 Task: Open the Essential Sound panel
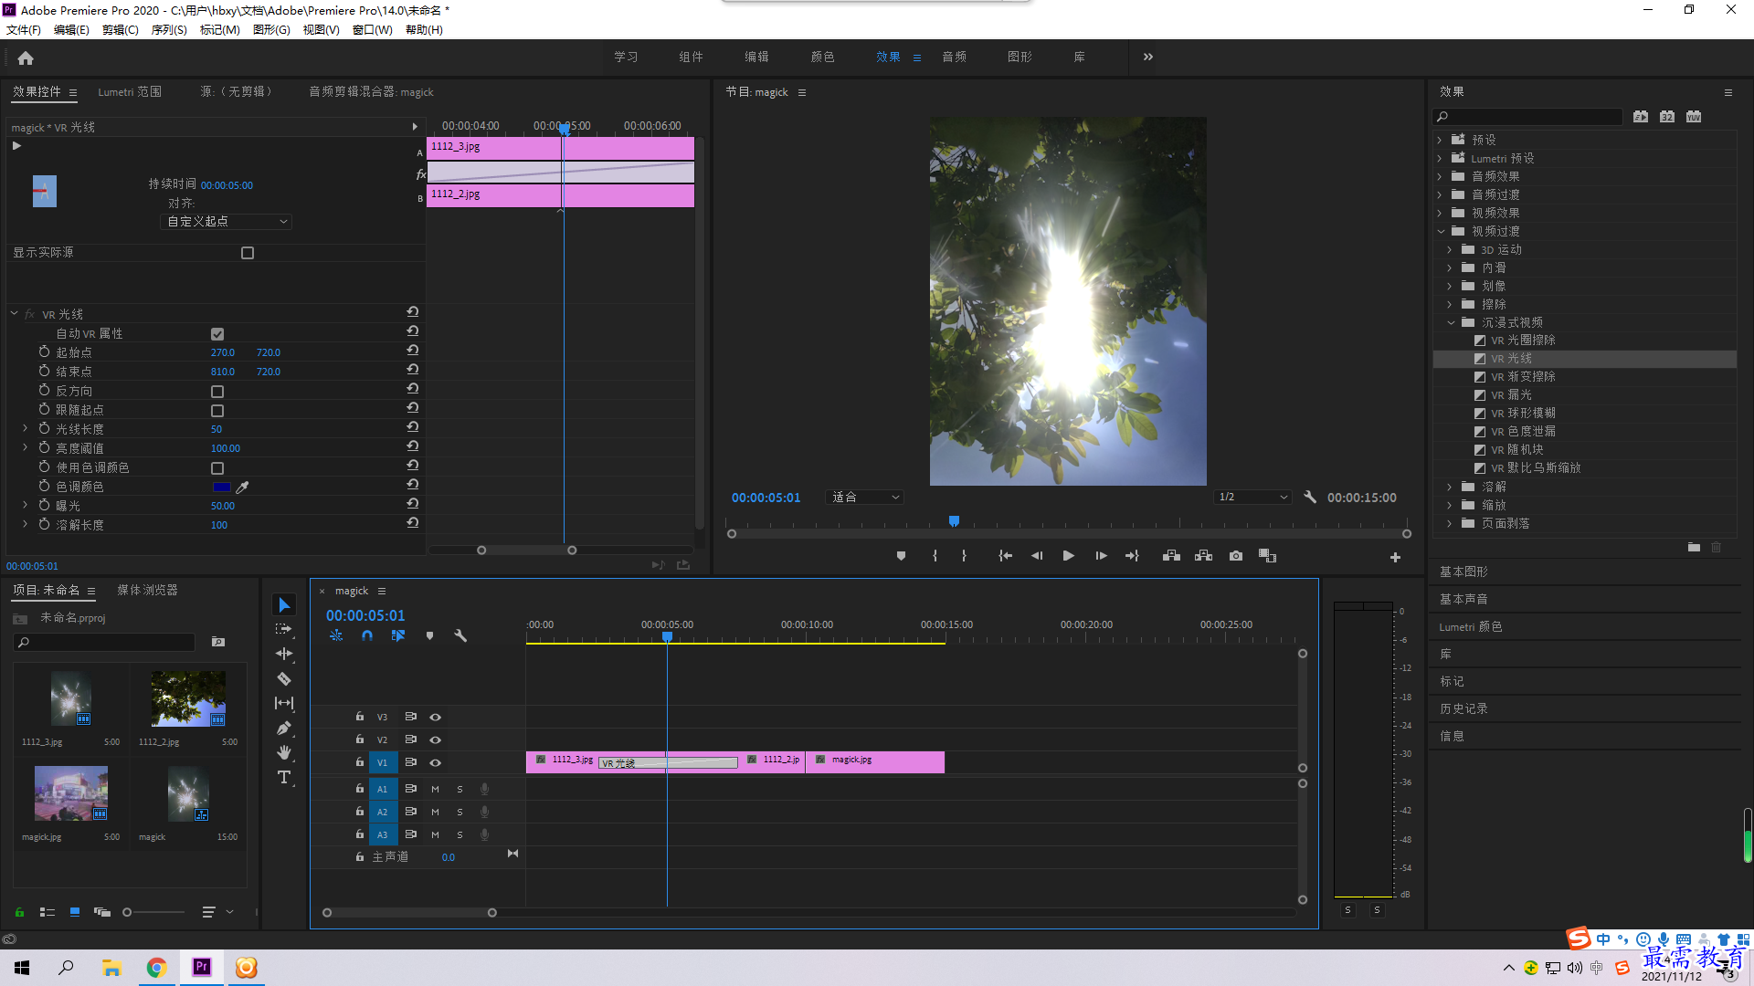(1463, 599)
